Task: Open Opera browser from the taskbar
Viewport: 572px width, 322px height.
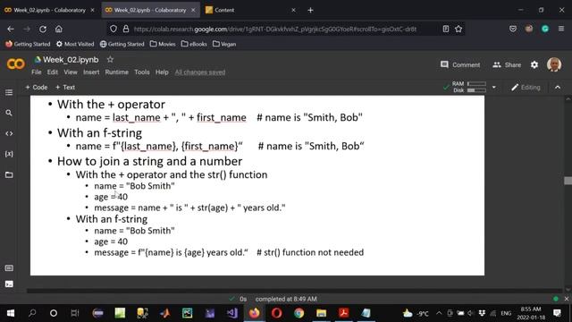Action: (276, 313)
